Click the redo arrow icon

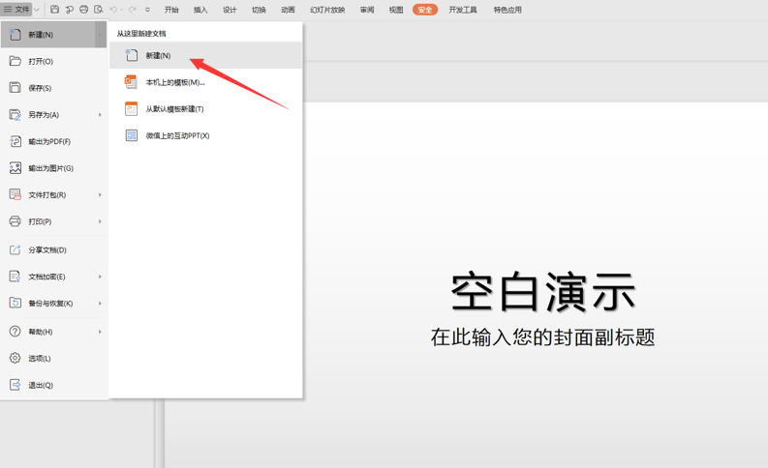pyautogui.click(x=133, y=10)
